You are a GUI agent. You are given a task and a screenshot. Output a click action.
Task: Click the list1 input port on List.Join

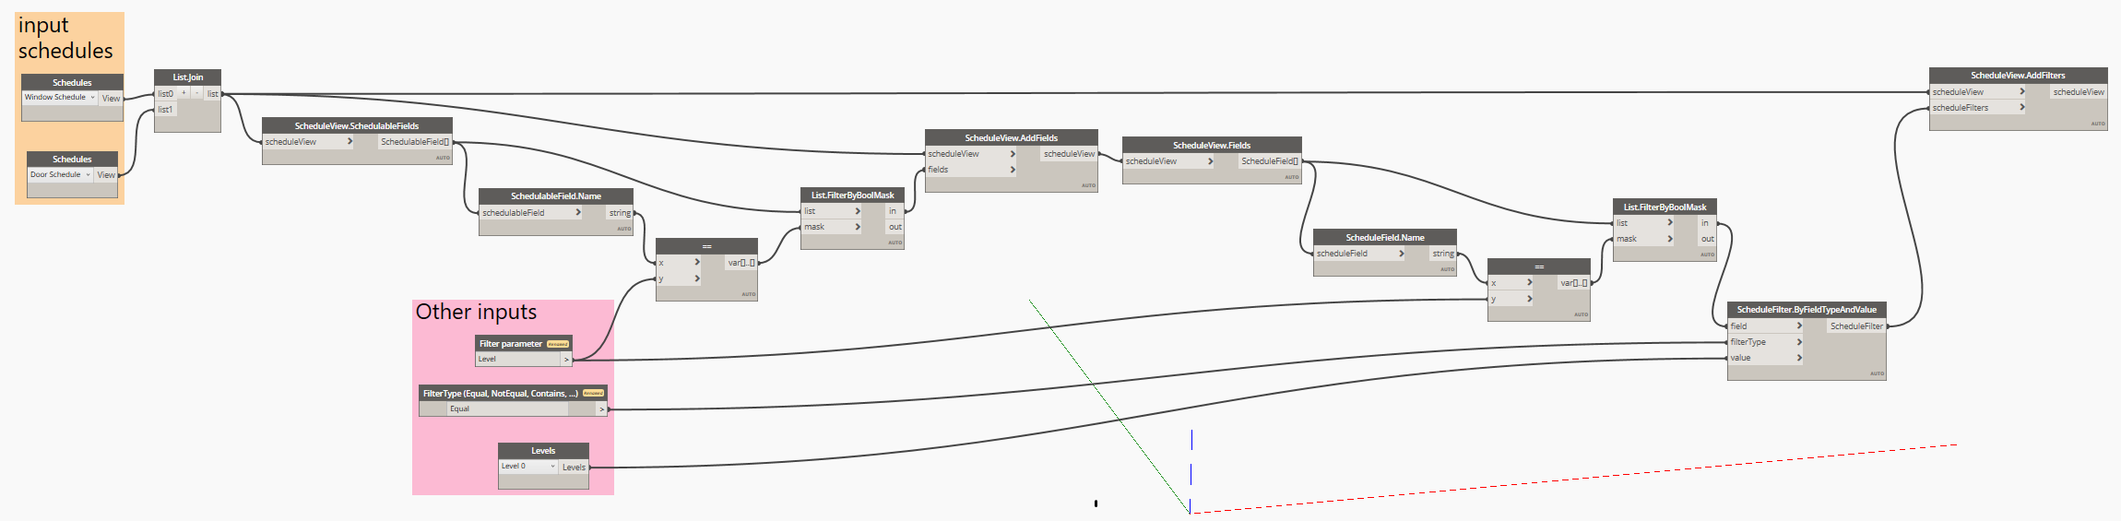pyautogui.click(x=165, y=109)
